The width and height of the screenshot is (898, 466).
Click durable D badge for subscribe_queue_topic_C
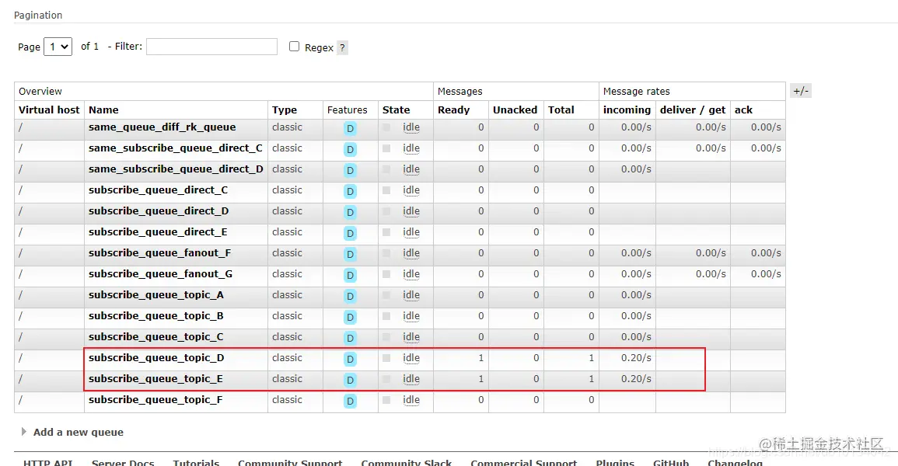pyautogui.click(x=350, y=339)
